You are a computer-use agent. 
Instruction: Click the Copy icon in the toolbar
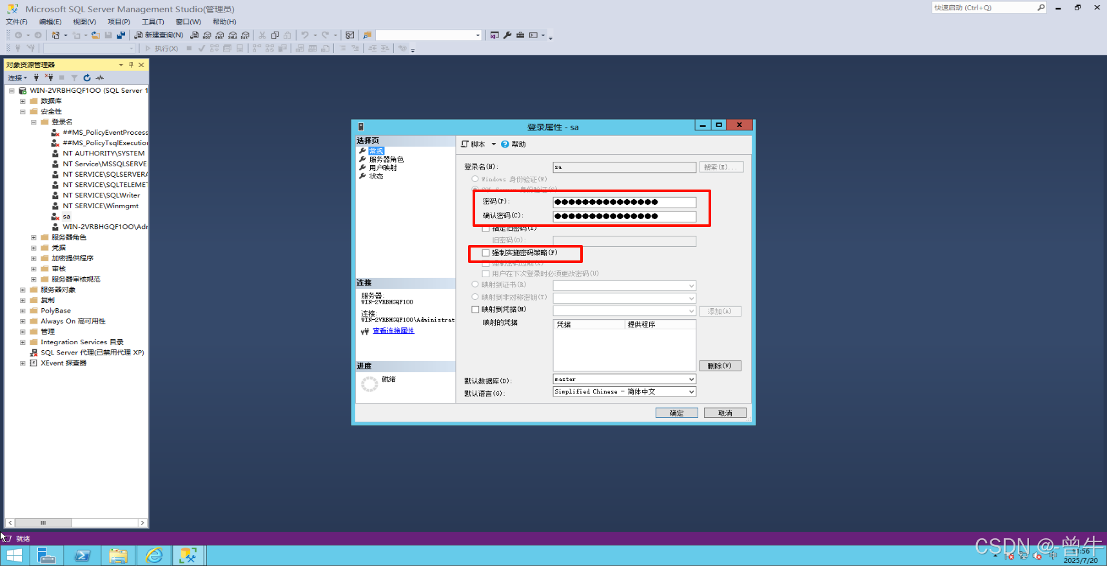pos(275,35)
